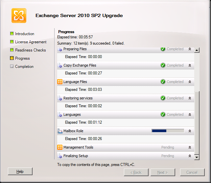Cancel the SP2 upgrade
Viewport: 211px width, 183px height.
point(192,173)
